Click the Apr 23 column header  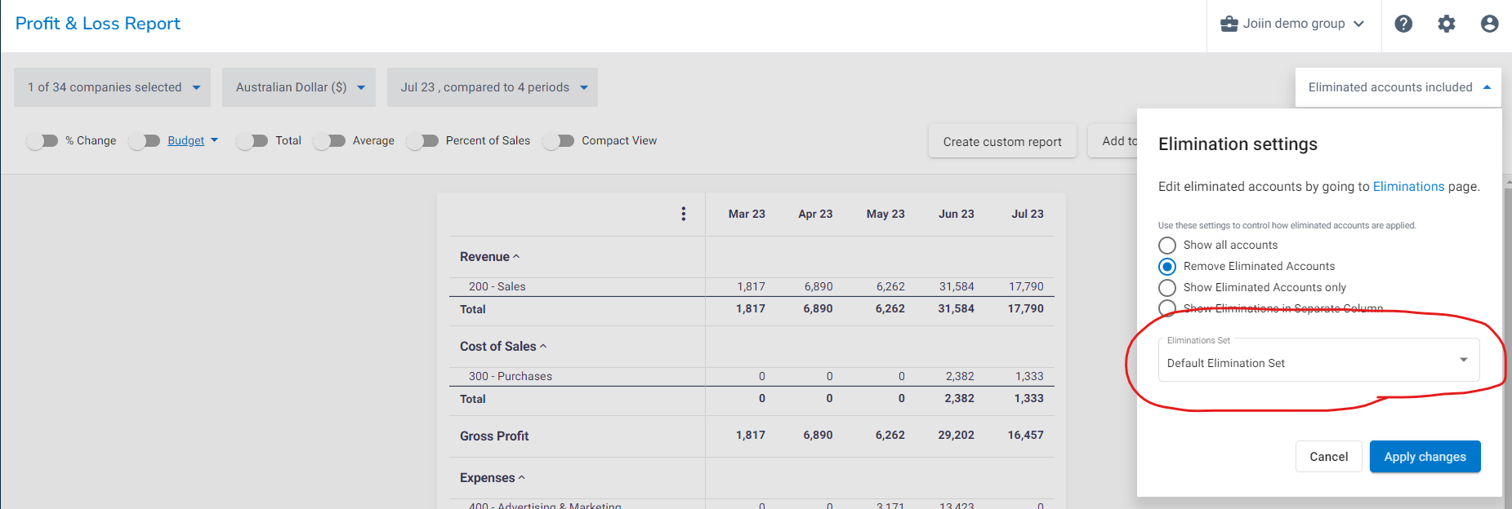pyautogui.click(x=815, y=214)
